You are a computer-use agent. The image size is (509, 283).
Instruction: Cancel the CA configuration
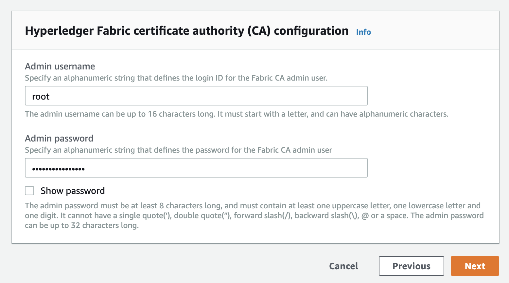343,266
